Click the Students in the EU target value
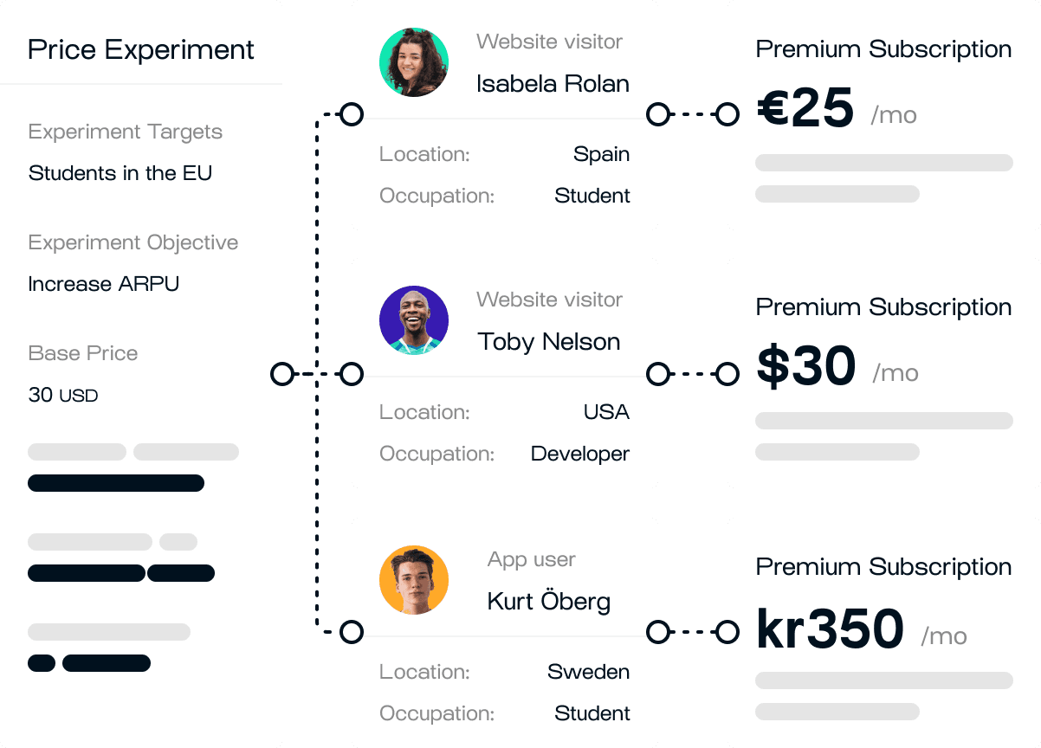1041x748 pixels. (120, 173)
